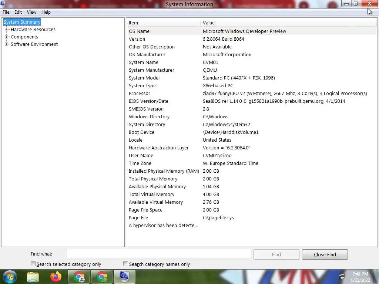379x284 pixels.
Task: Open the View menu
Action: 31,12
